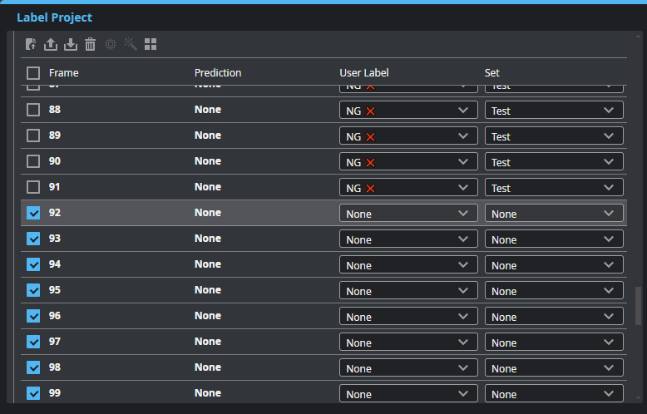
Task: Click the Prediction column header
Action: (218, 73)
